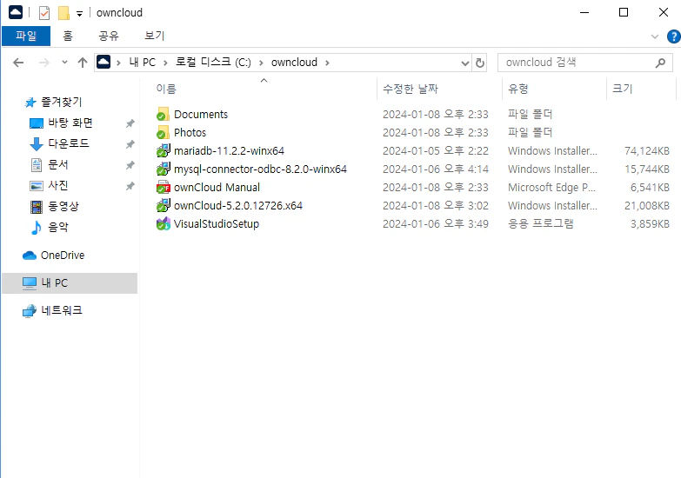Click the pin icon next to 문서
Viewport: 681px width, 478px height.
tap(130, 165)
